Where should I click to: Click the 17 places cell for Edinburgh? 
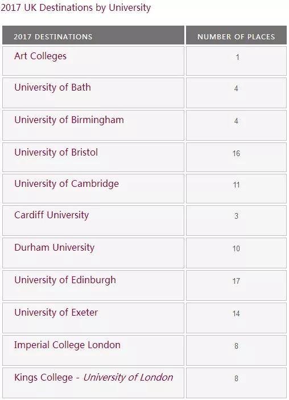click(236, 285)
